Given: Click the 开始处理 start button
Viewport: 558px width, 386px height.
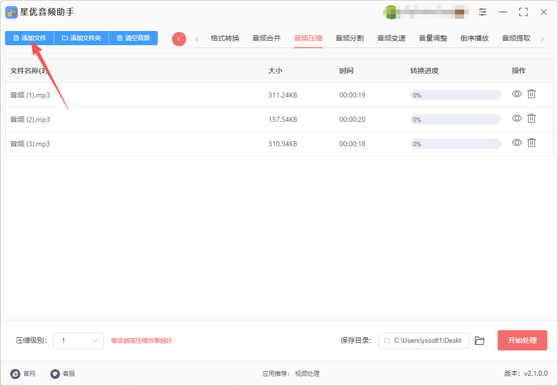Looking at the screenshot, I should (522, 340).
